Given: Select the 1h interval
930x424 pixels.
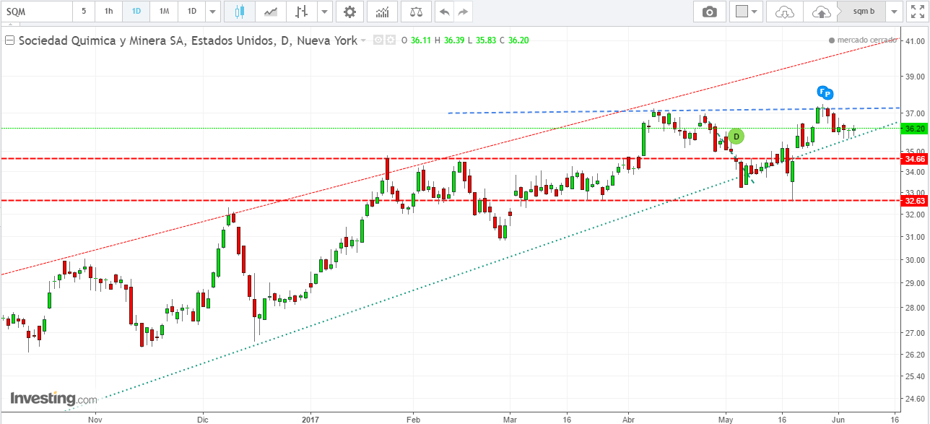Looking at the screenshot, I should tap(108, 12).
